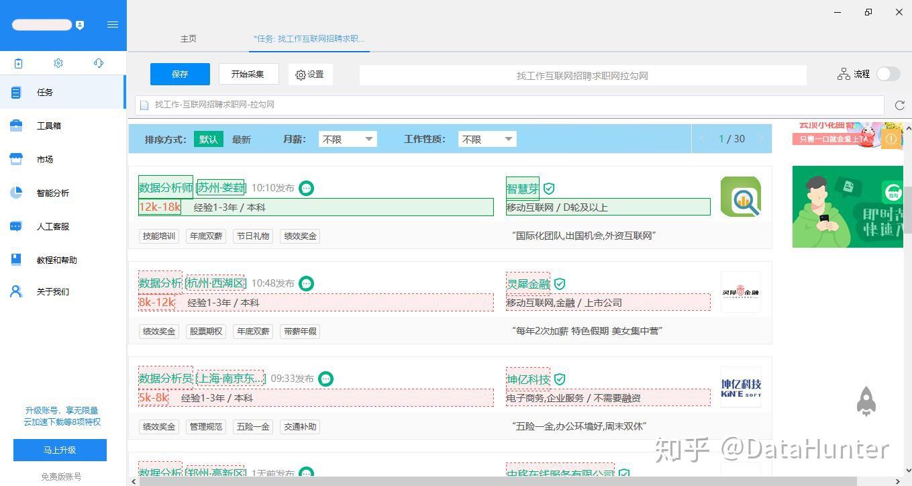Image resolution: width=912 pixels, height=486 pixels.
Task: Click the headset support icon
Action: pos(99,63)
